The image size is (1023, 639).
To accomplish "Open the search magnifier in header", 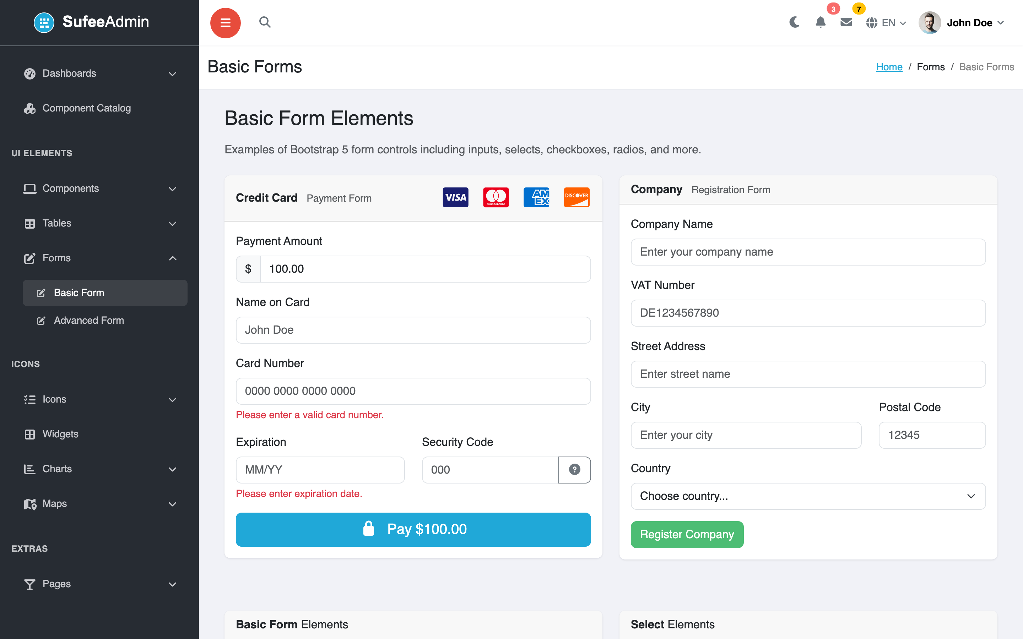I will coord(265,22).
